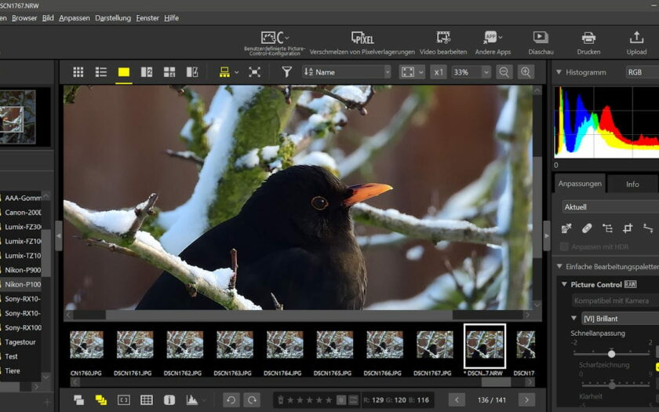Select the Tagestour folder

tap(20, 342)
